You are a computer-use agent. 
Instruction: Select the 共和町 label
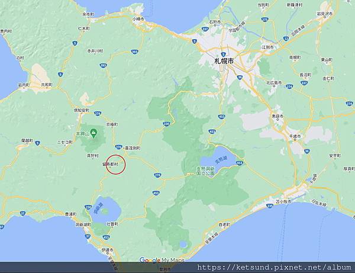[47, 85]
